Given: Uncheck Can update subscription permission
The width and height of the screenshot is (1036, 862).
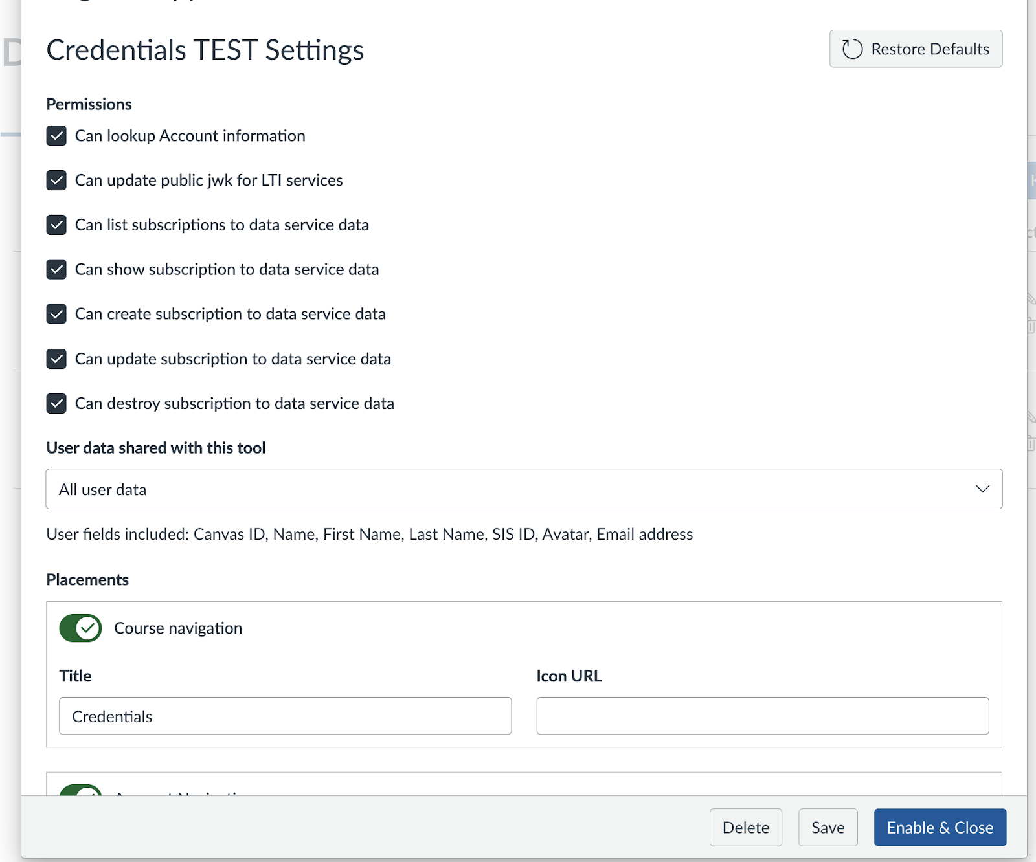Looking at the screenshot, I should click(56, 359).
